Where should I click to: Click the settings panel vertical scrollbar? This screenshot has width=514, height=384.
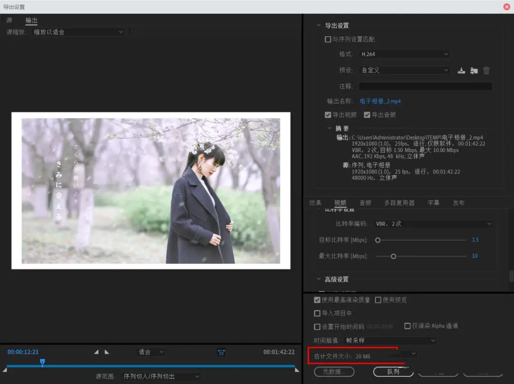pos(511,276)
